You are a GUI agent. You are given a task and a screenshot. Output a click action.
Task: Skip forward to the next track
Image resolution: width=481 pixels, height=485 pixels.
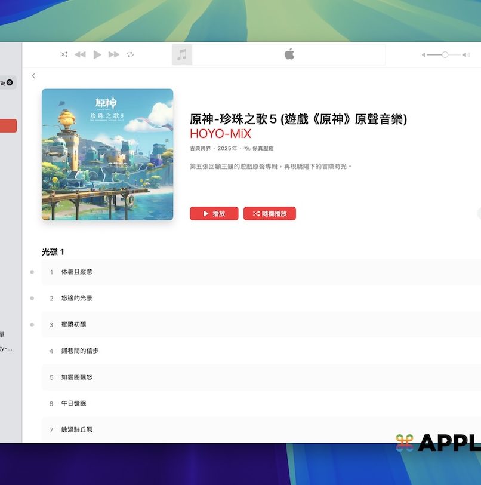pyautogui.click(x=113, y=54)
